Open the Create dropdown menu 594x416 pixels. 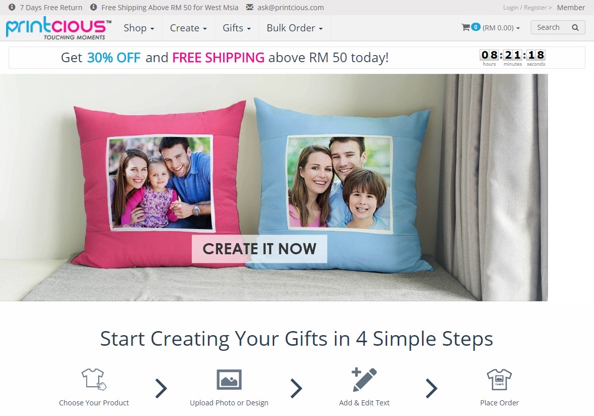188,28
